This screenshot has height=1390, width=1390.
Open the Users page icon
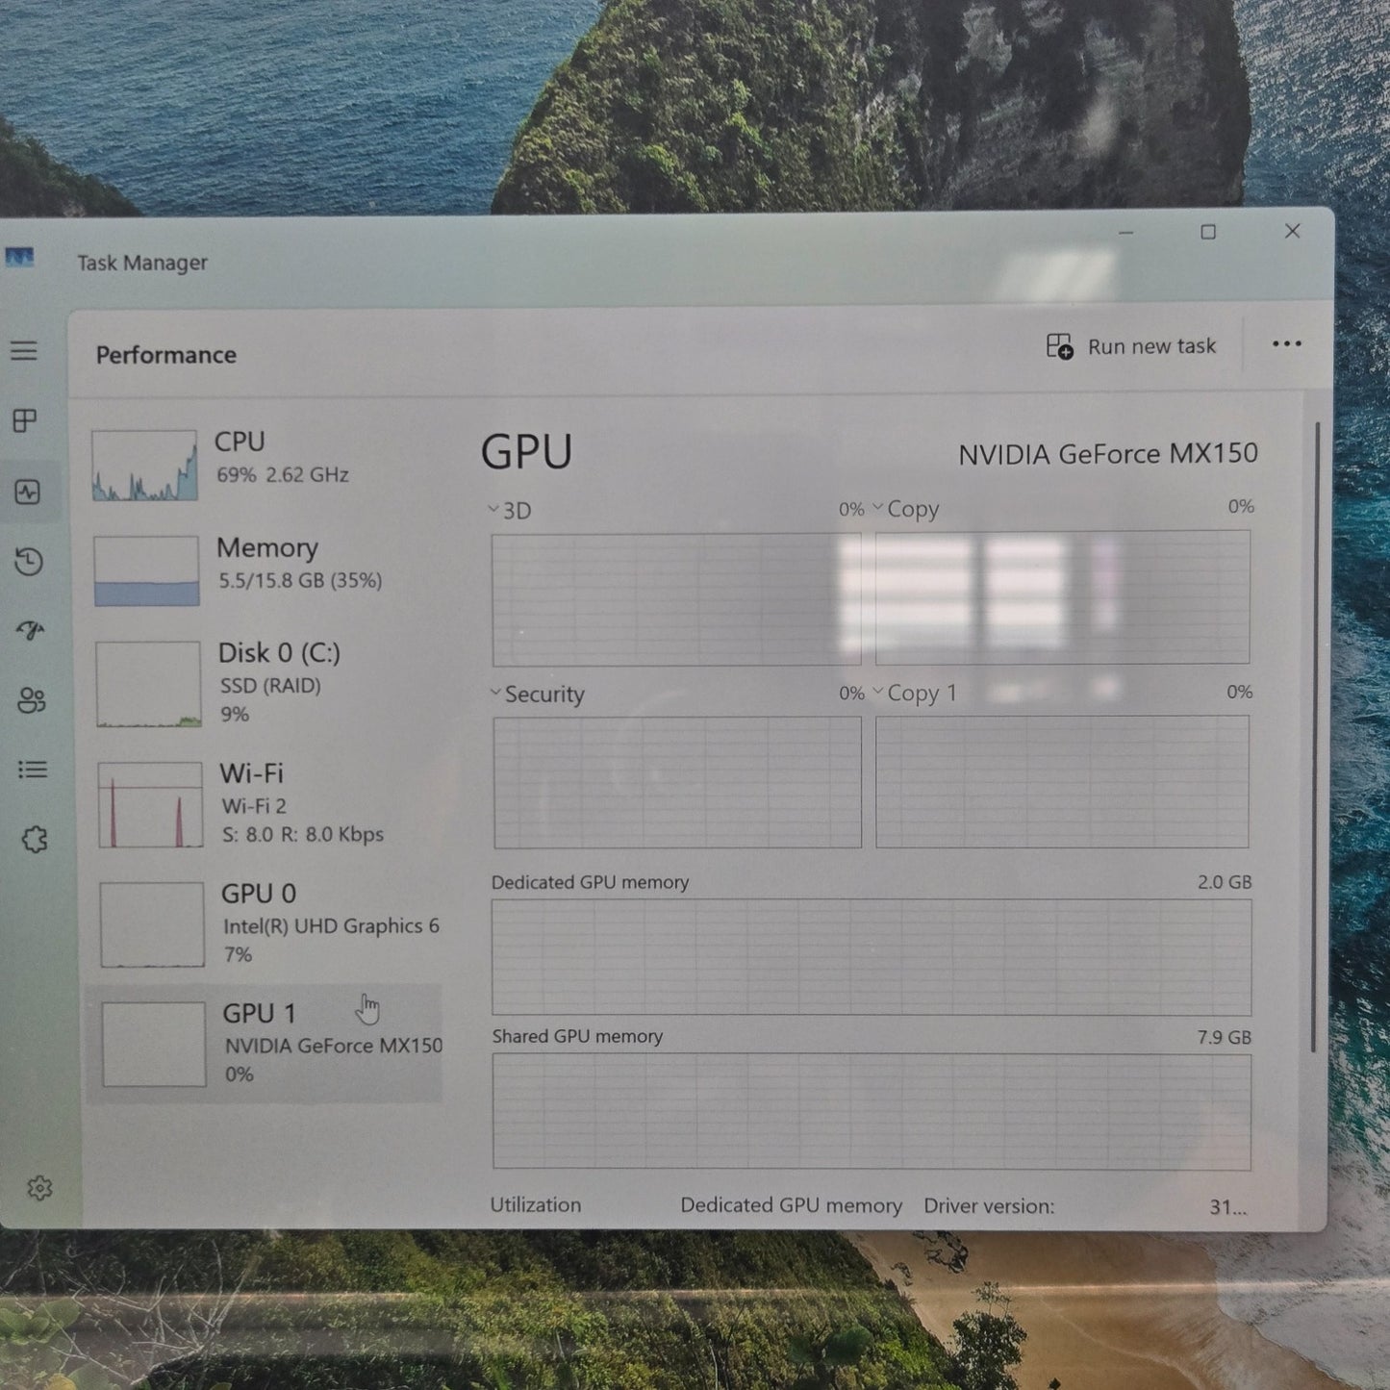(x=32, y=700)
